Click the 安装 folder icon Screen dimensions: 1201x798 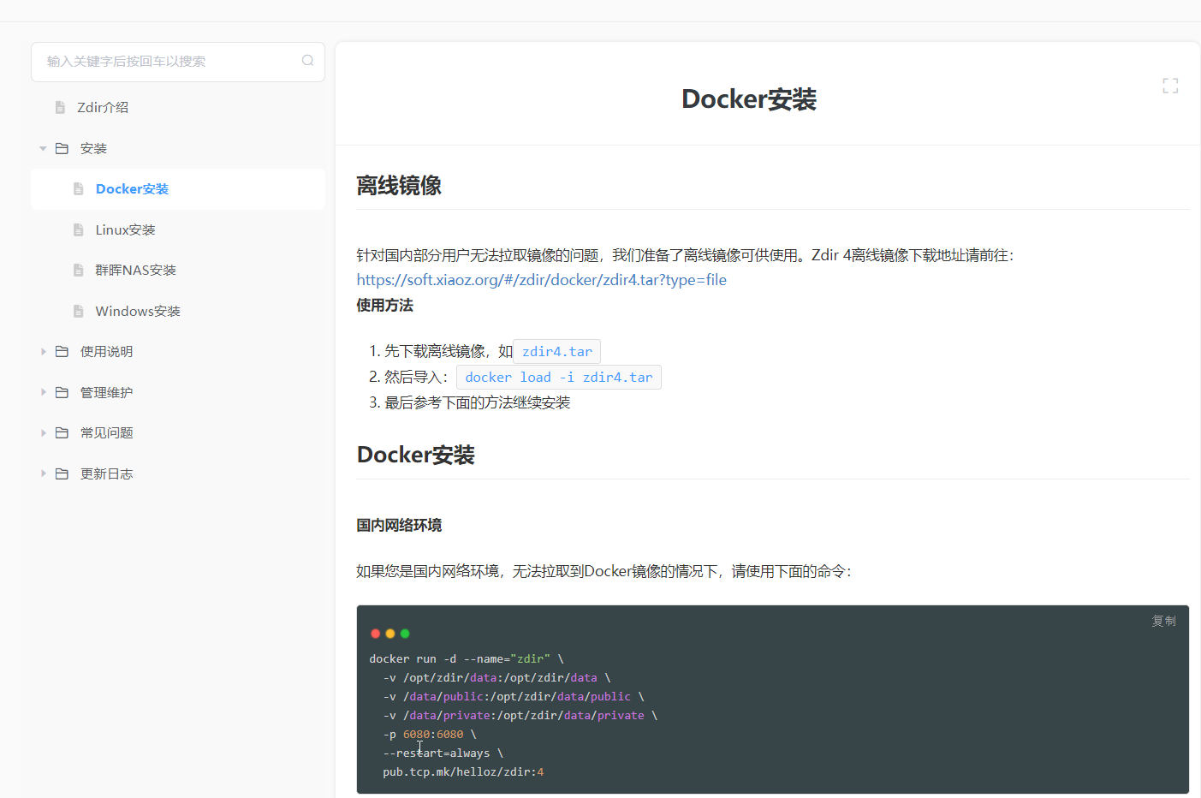[x=62, y=148]
